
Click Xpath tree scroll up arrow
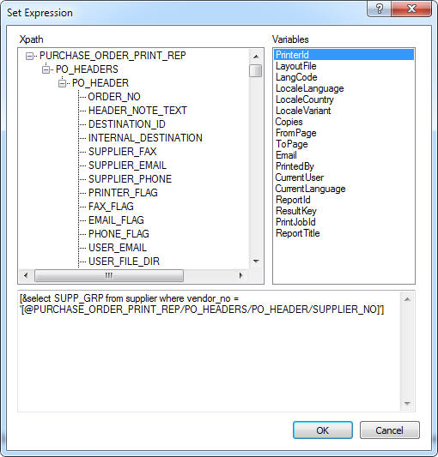tap(256, 57)
